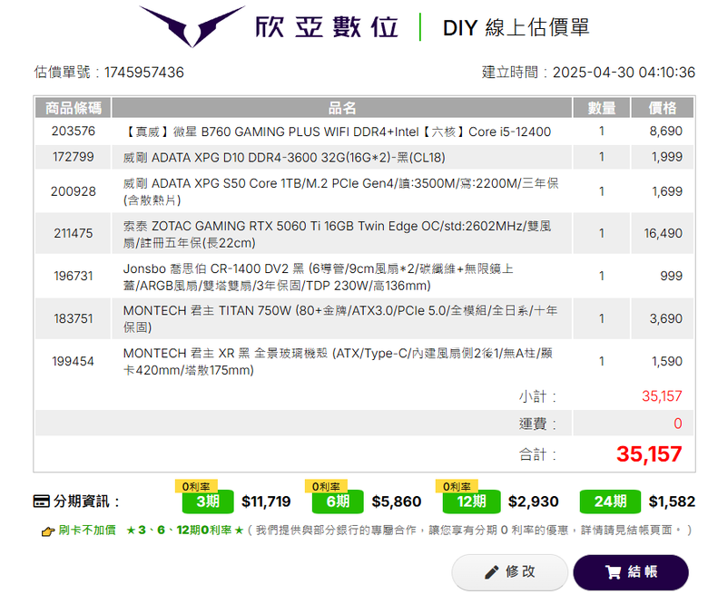Click the price 1,999
This screenshot has width=708, height=604.
[x=666, y=157]
